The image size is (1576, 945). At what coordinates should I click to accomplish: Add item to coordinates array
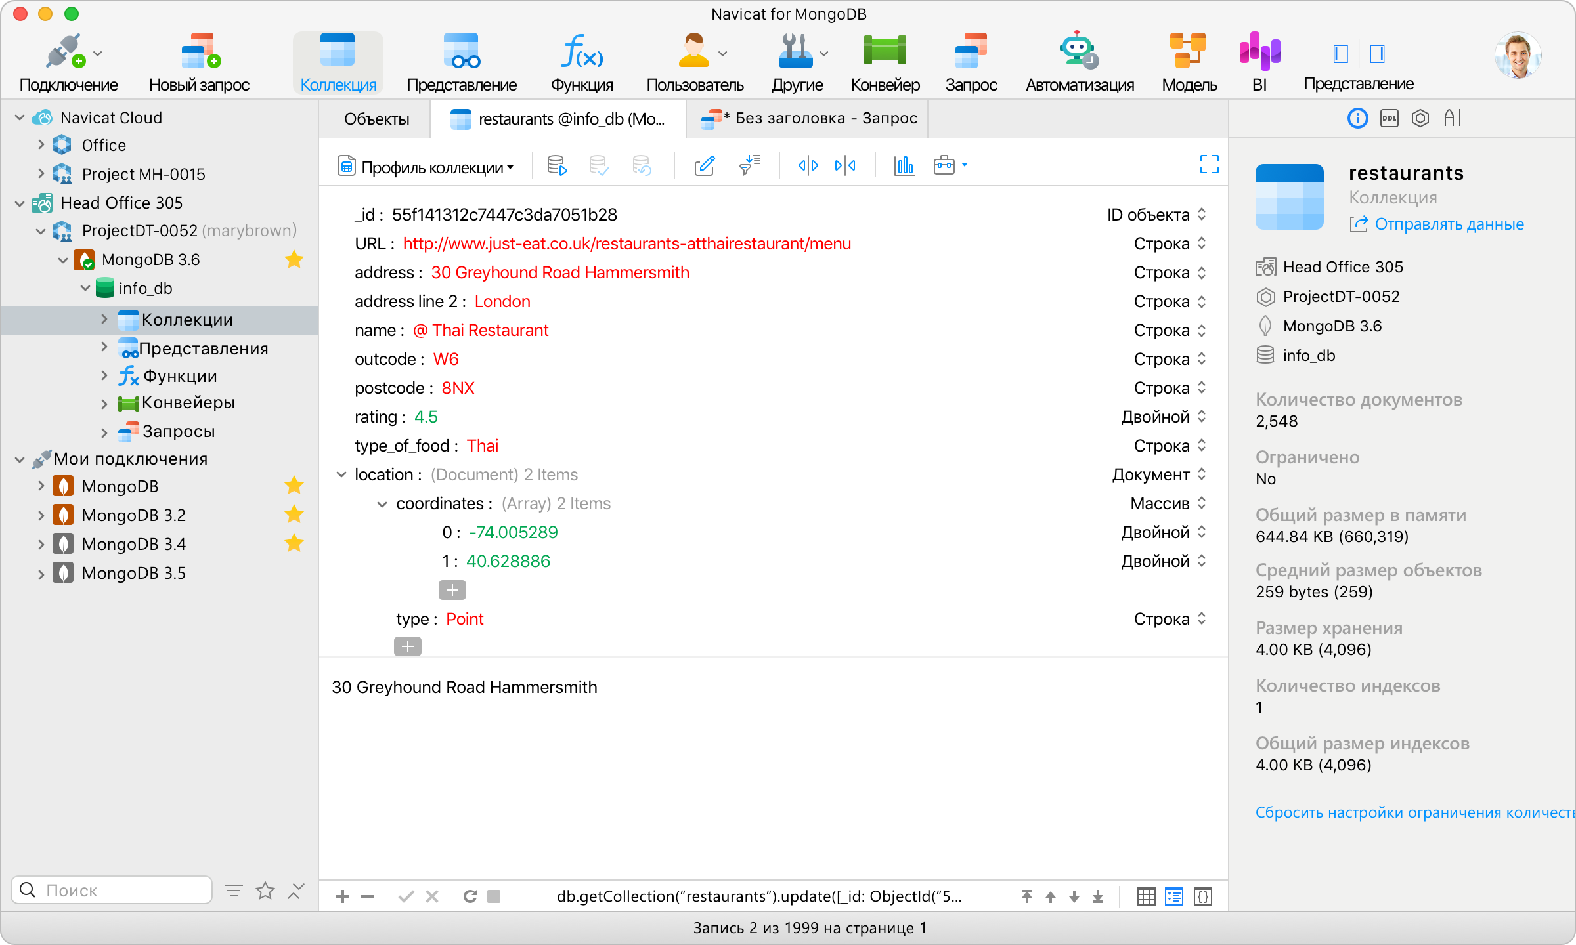click(452, 590)
